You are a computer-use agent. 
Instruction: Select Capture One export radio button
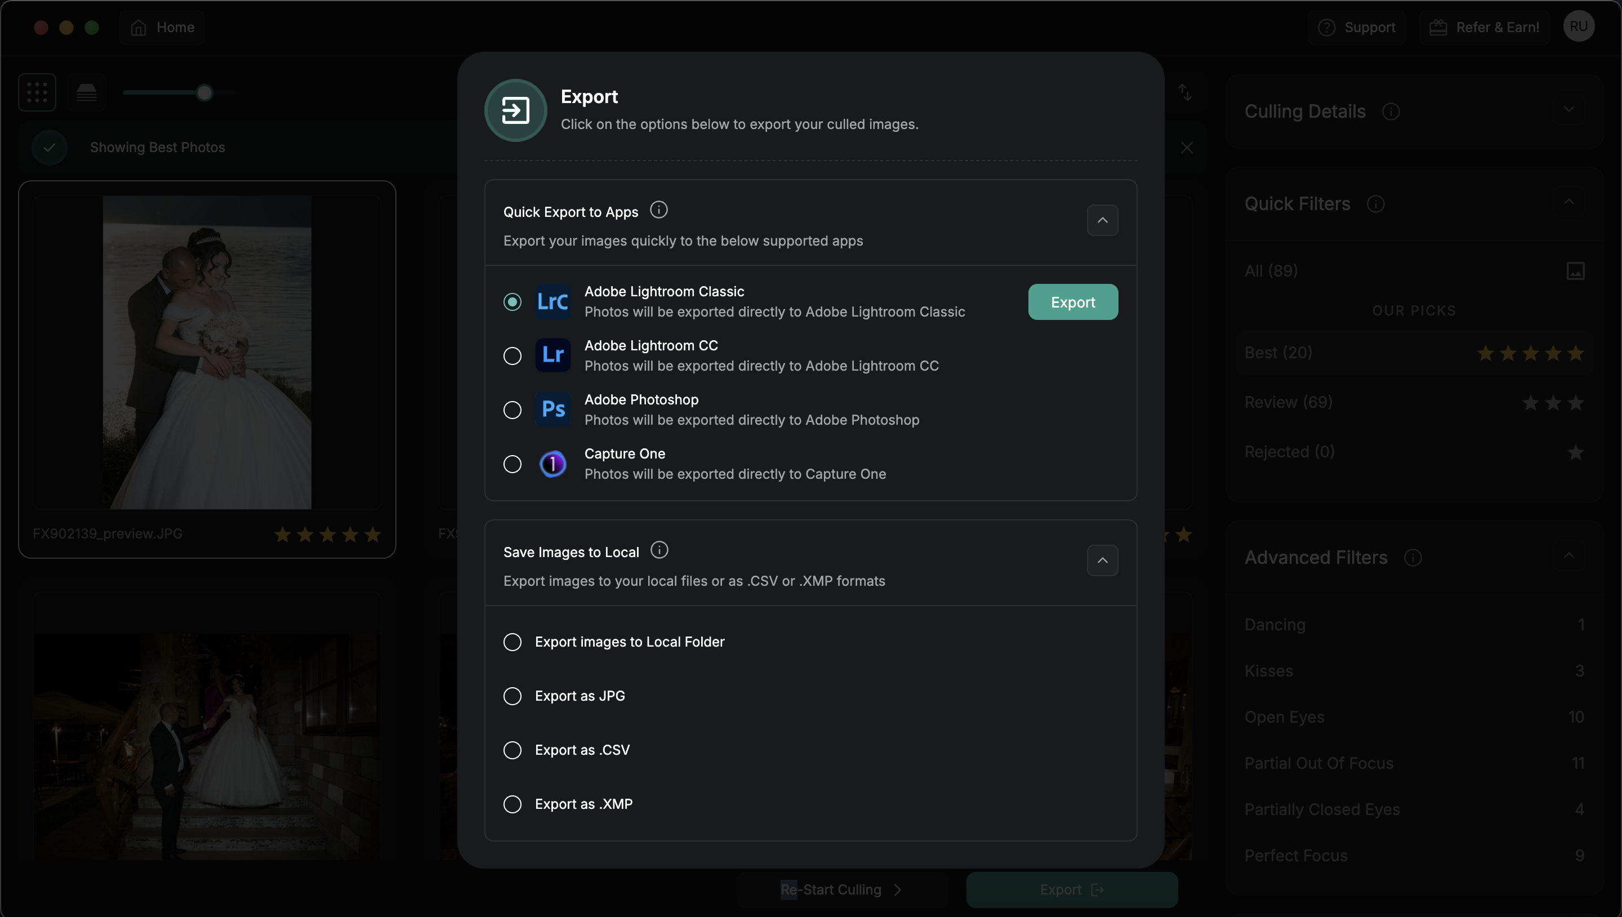513,464
